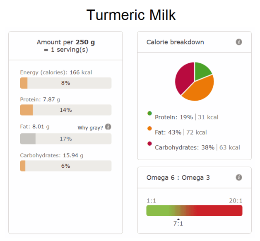260x241 pixels.
Task: Click the Turmeric Milk title
Action: (x=131, y=15)
